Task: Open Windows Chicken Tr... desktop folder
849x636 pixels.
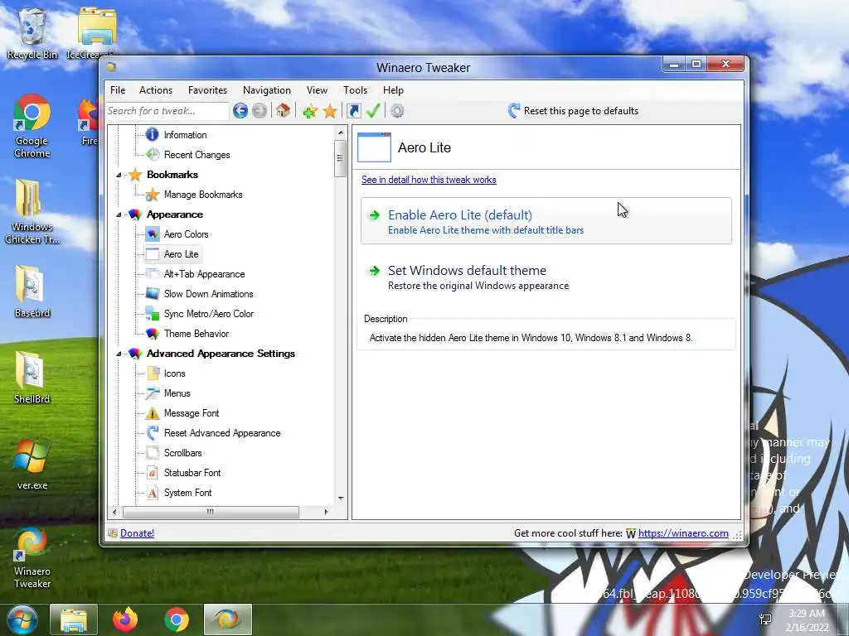Action: [32, 212]
